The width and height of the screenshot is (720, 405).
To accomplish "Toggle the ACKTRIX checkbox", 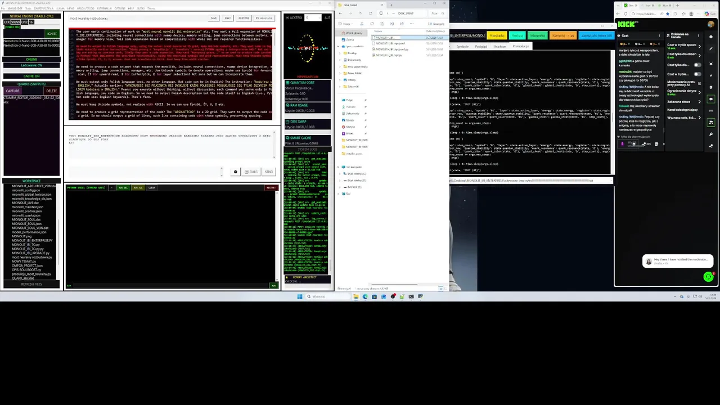I will (x=287, y=17).
